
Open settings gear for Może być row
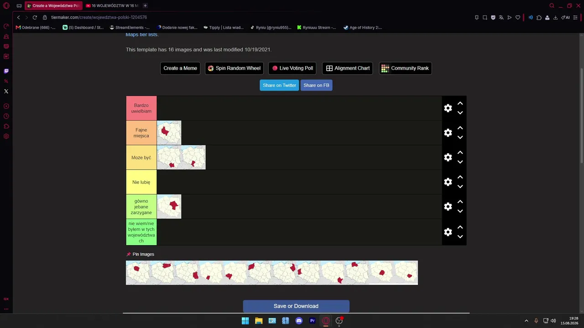point(448,157)
